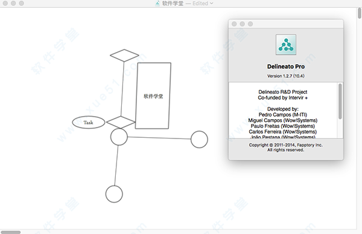Click the main window zoom button
362x234 pixels.
(22, 3)
